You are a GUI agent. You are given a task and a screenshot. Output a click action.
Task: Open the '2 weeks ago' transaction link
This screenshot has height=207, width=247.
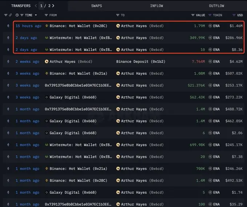tap(27, 62)
